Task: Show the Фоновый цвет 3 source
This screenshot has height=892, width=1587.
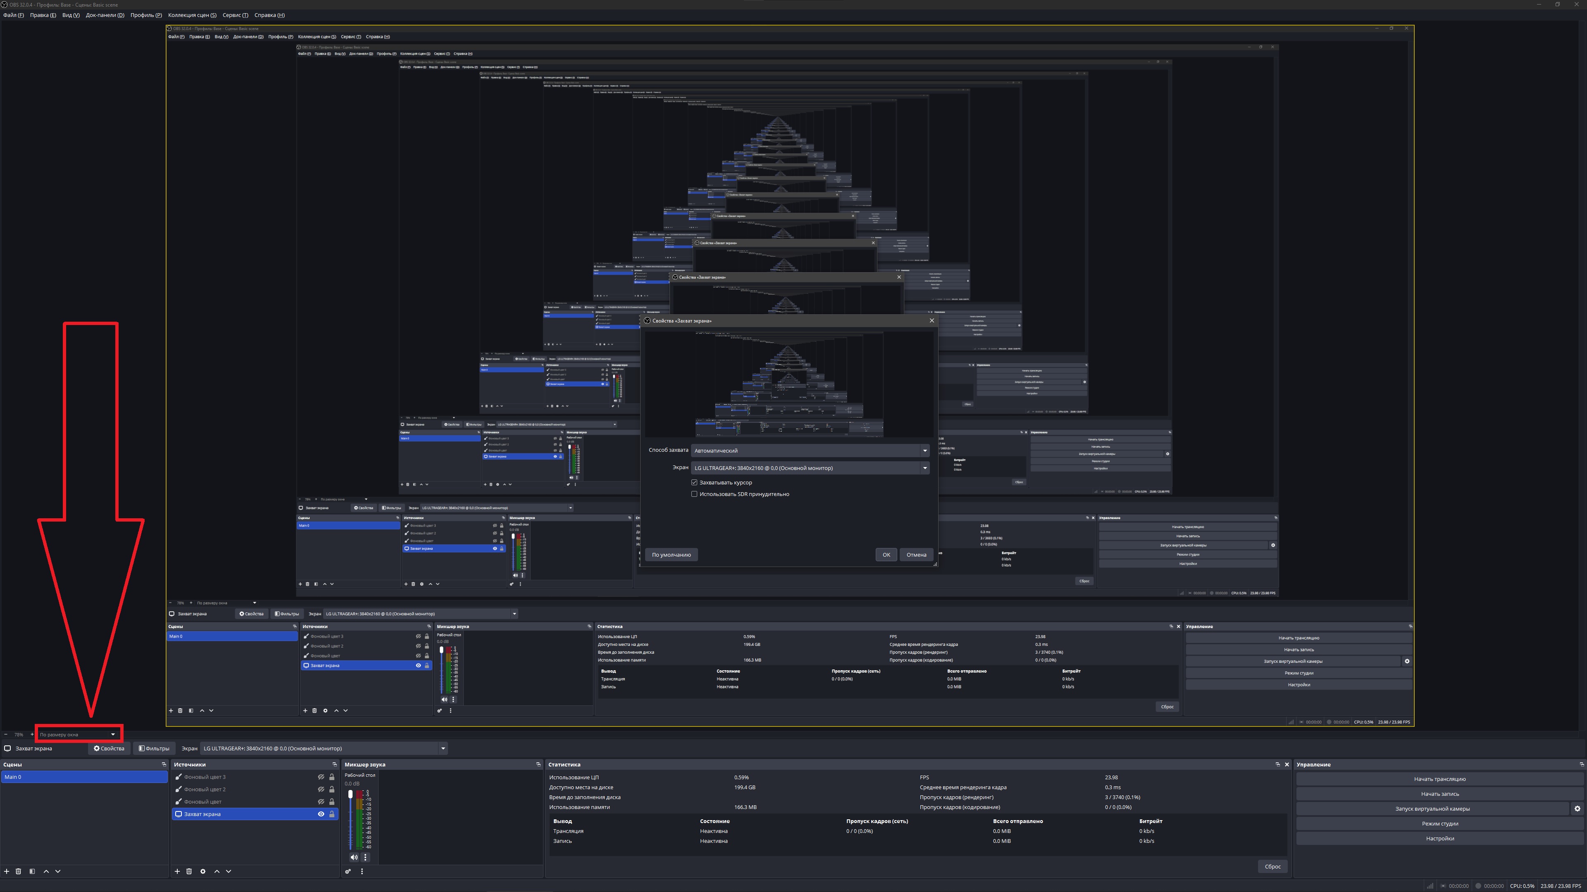Action: click(x=320, y=777)
